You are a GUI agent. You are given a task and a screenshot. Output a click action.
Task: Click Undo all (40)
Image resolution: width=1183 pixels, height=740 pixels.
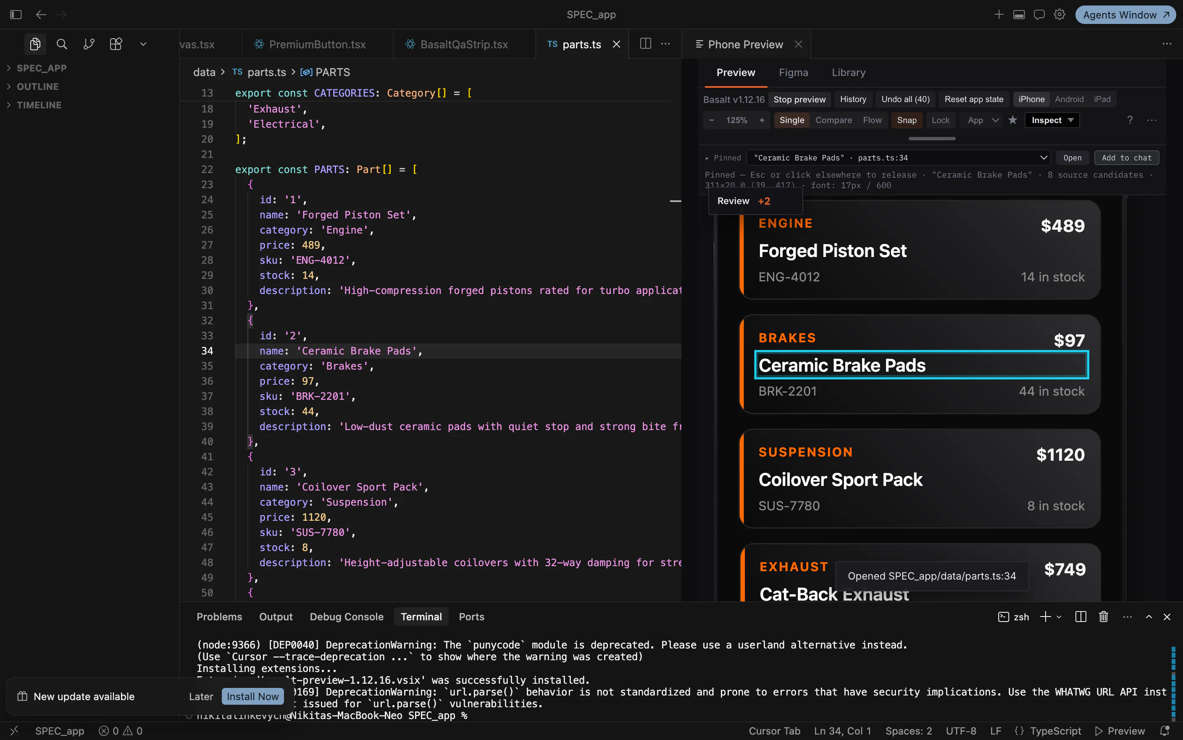pos(905,100)
